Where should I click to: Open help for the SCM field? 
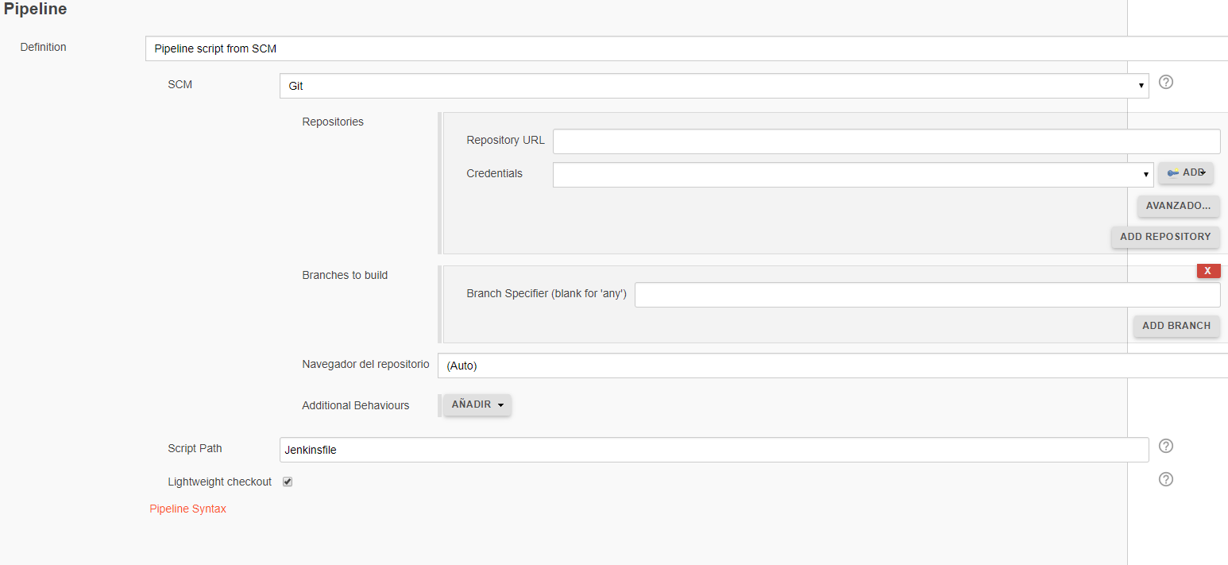[1165, 82]
